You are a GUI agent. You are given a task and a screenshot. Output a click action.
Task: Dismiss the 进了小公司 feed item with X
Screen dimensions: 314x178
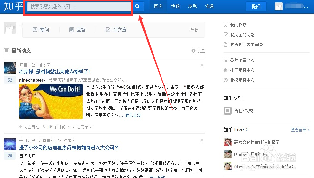202,140
